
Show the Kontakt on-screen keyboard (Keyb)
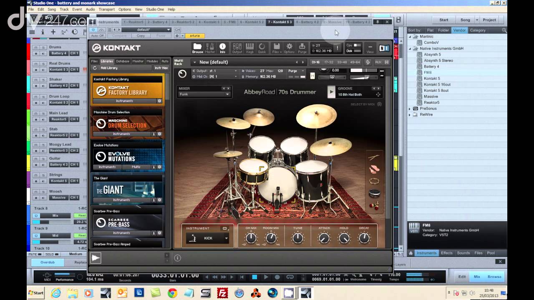point(249,47)
